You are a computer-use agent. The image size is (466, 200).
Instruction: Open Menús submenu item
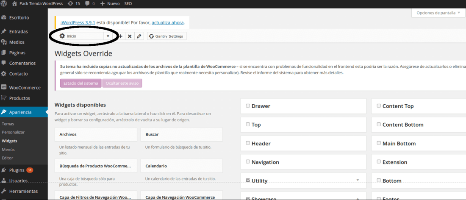8,149
